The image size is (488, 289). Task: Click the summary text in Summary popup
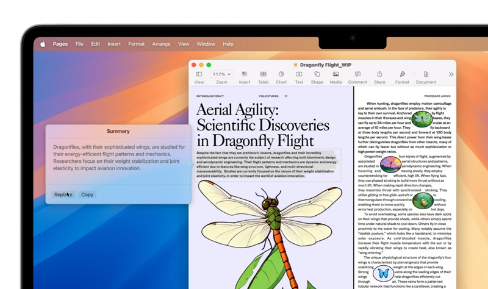pyautogui.click(x=119, y=157)
